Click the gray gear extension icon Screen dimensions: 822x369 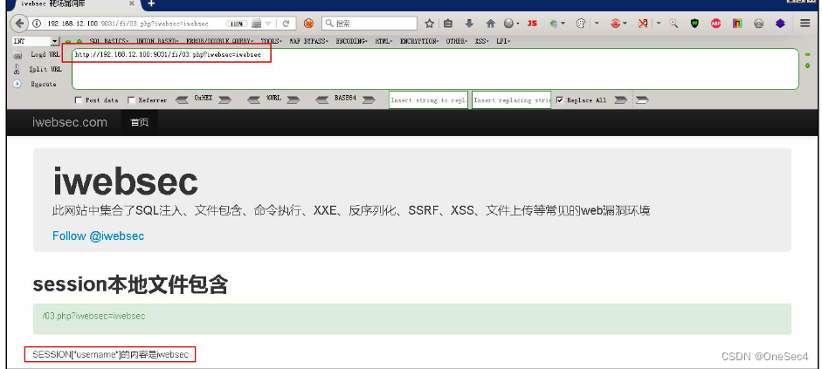[758, 24]
